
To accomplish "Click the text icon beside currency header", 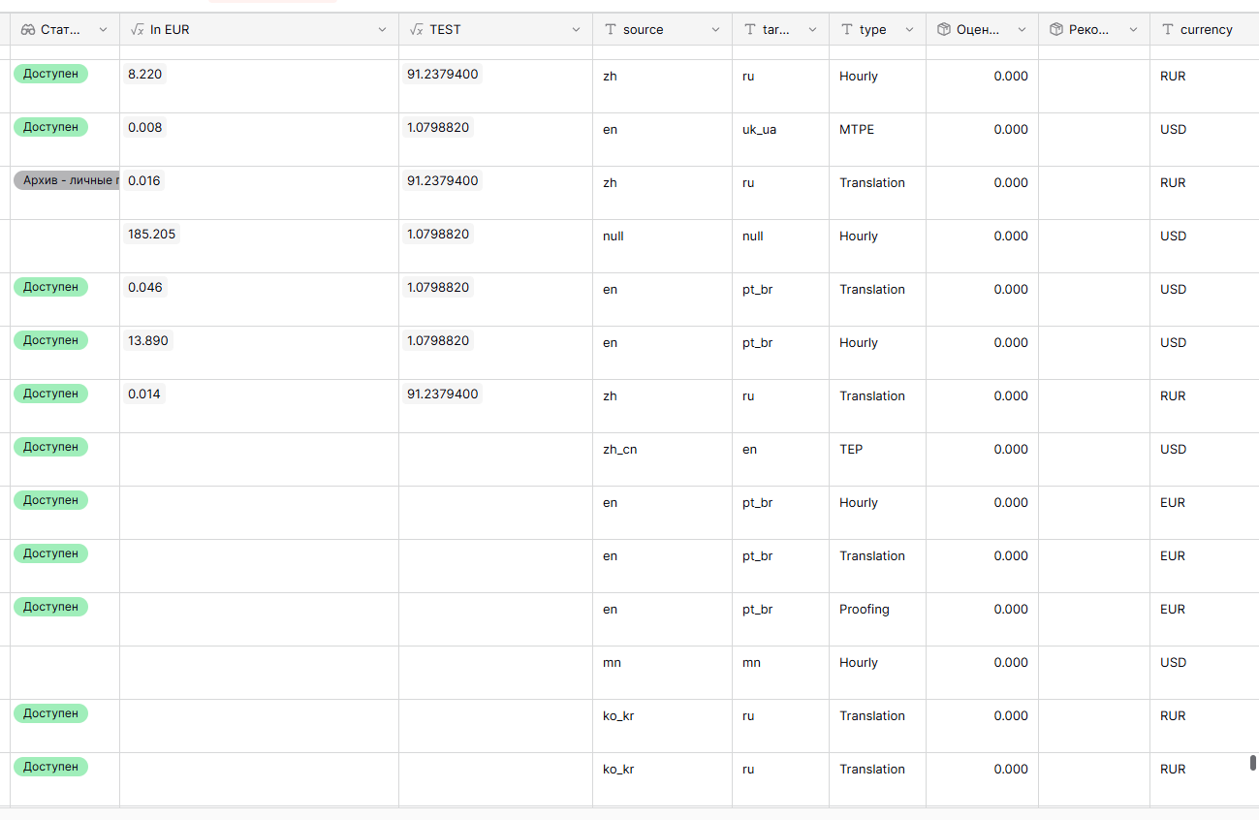I will click(1168, 30).
